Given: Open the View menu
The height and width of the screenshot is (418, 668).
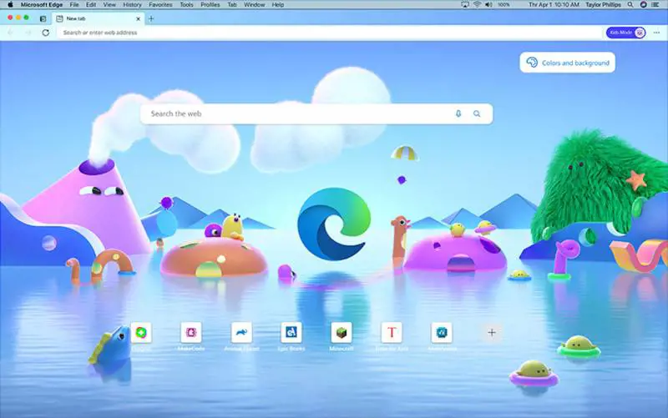Looking at the screenshot, I should pyautogui.click(x=109, y=5).
